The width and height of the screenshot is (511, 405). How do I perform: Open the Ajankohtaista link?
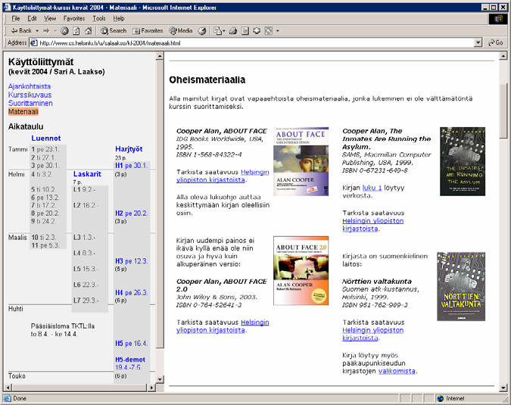(x=30, y=86)
